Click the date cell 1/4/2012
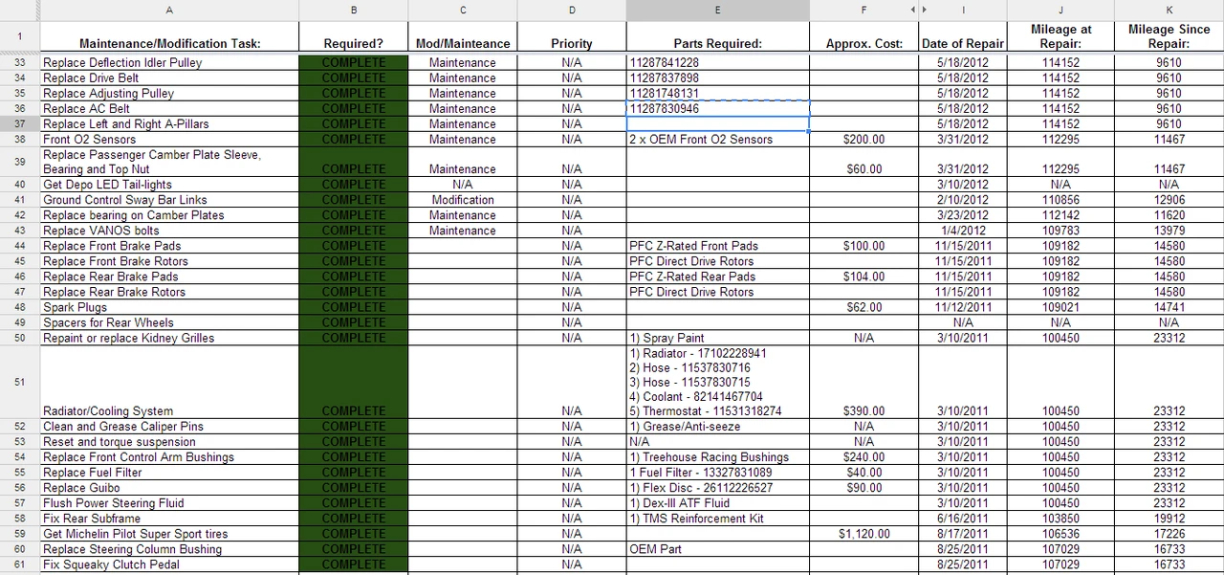Image resolution: width=1224 pixels, height=575 pixels. [963, 231]
